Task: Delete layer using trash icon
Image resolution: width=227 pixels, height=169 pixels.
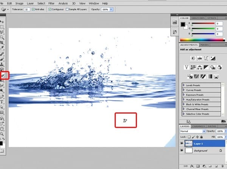Action: 222,166
